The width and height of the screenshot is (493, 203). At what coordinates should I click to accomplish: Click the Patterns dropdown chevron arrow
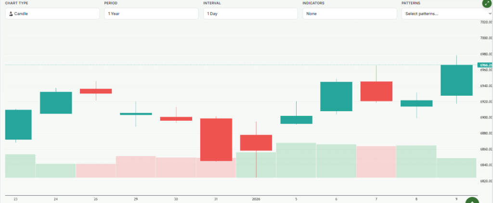pyautogui.click(x=490, y=14)
